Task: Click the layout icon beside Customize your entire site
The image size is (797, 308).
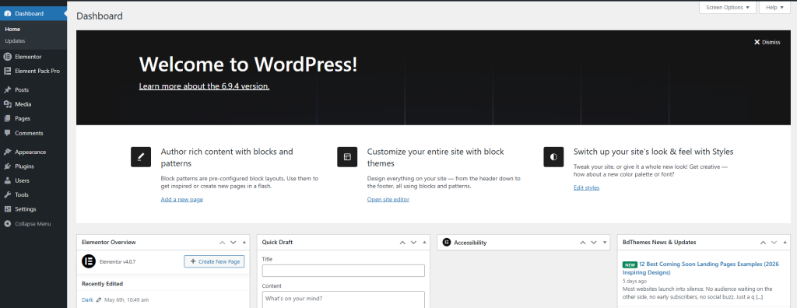Action: point(347,157)
